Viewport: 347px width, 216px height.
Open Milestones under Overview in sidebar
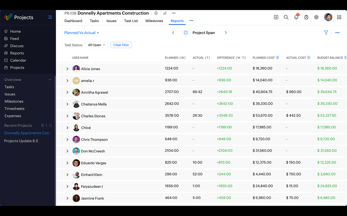click(x=14, y=101)
